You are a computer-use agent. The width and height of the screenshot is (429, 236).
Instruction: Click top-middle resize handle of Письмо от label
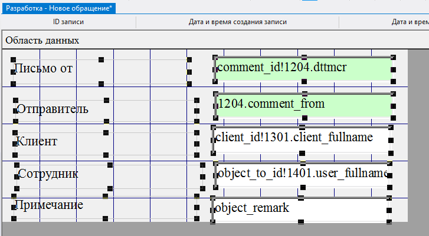point(101,59)
